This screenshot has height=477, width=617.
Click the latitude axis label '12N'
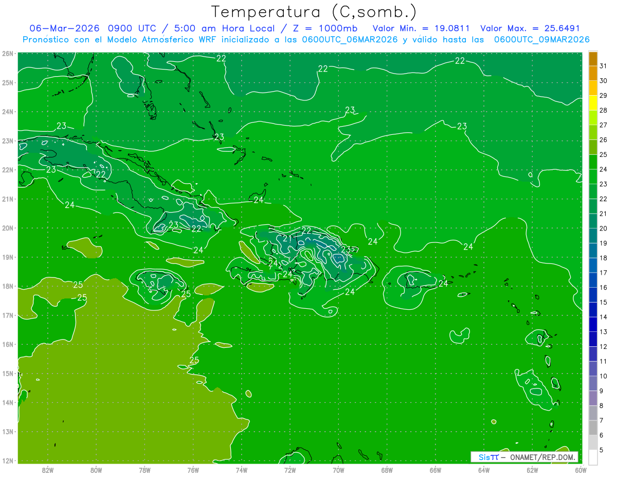pyautogui.click(x=8, y=461)
